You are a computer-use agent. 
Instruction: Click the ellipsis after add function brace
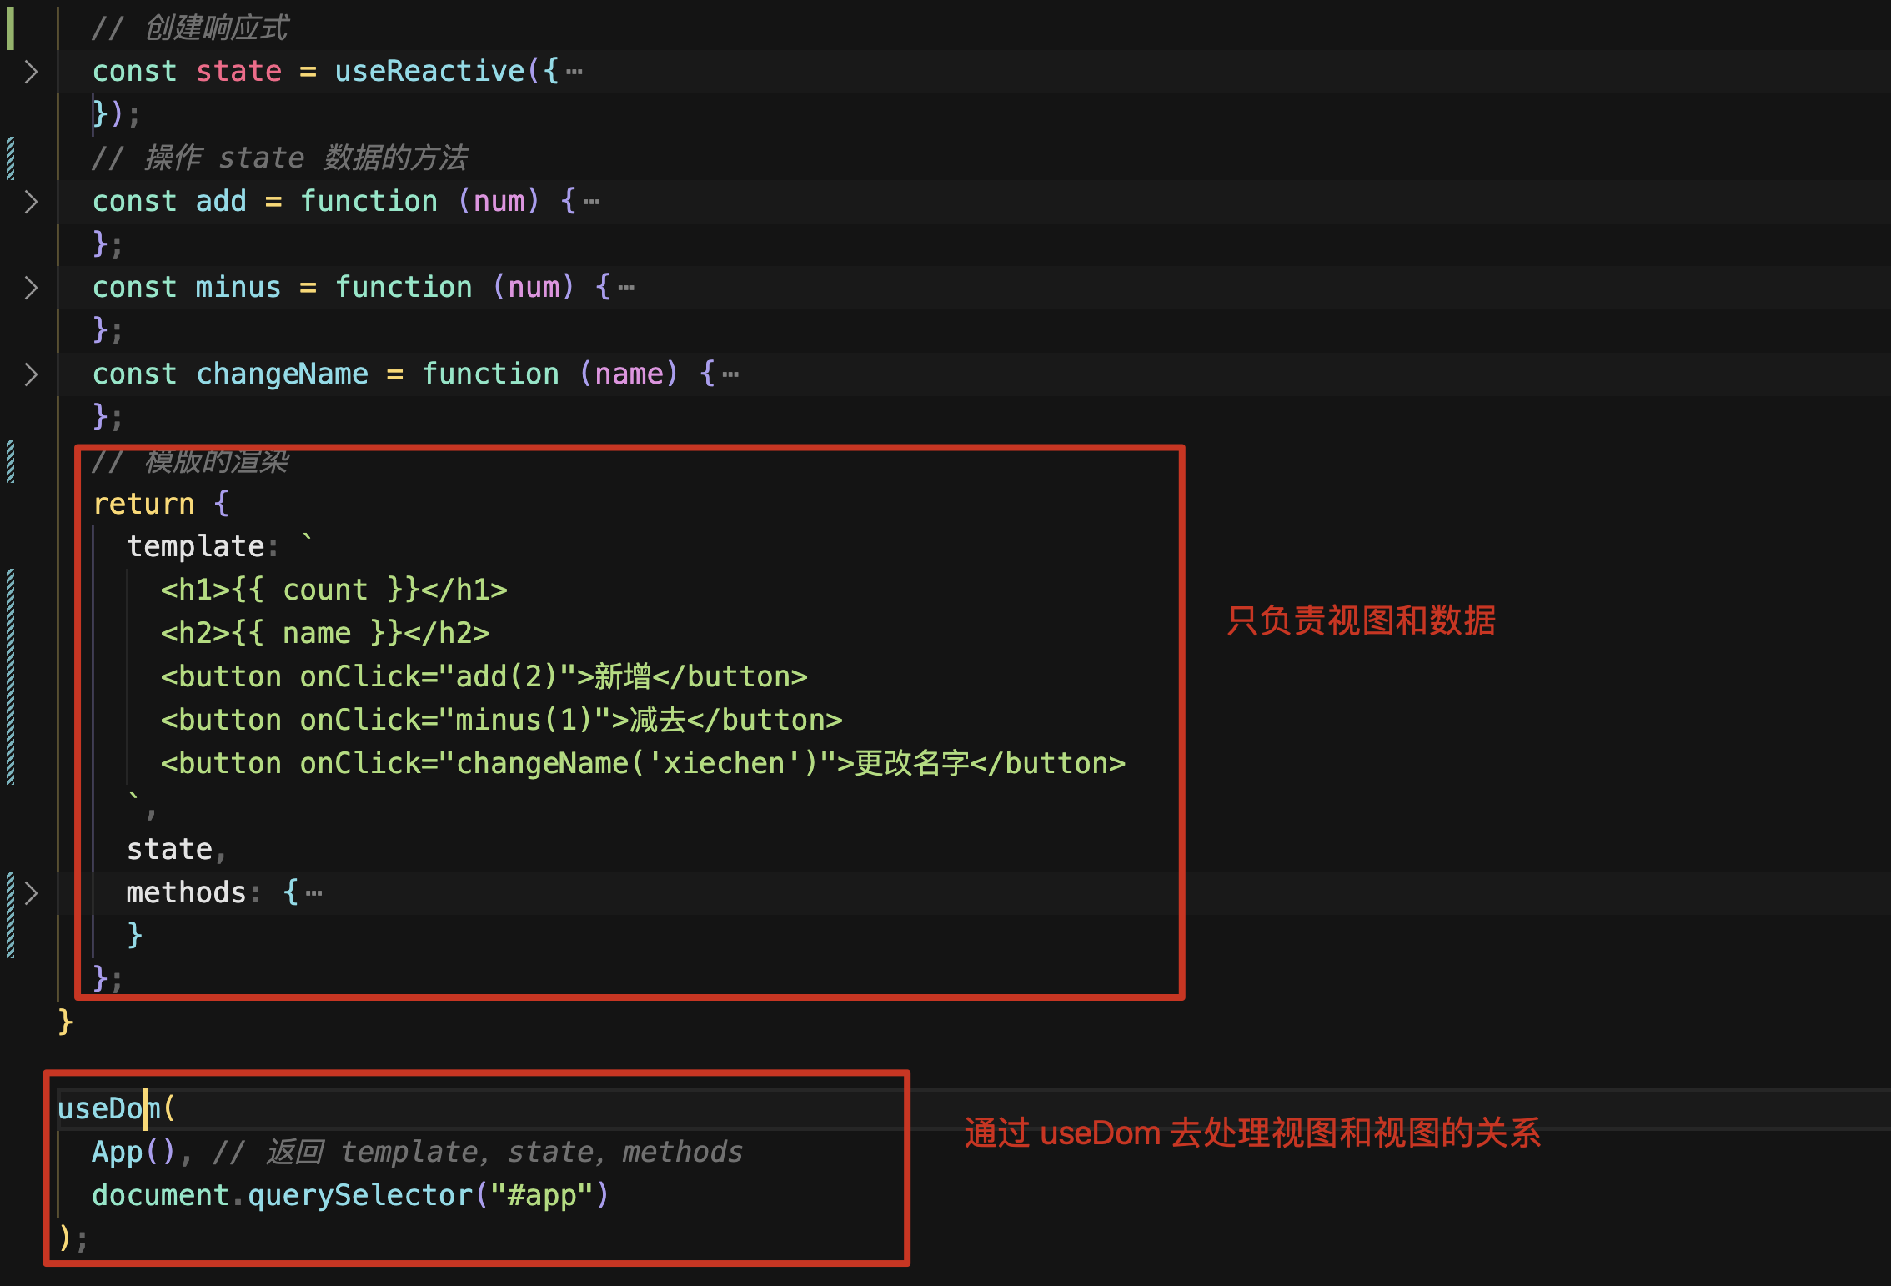point(592,203)
